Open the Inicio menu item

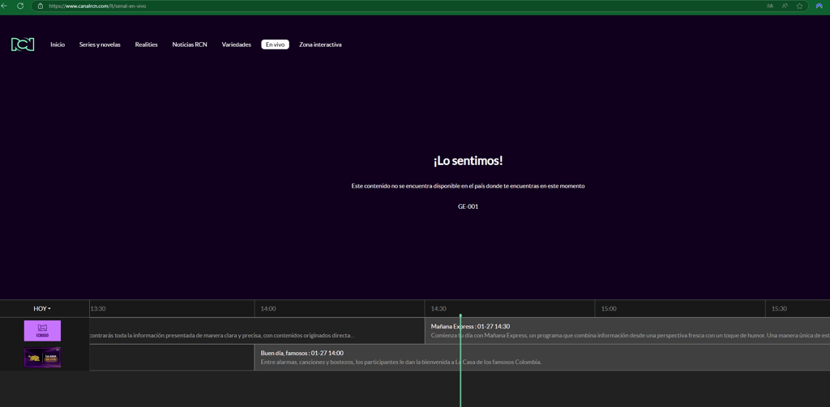click(x=58, y=45)
